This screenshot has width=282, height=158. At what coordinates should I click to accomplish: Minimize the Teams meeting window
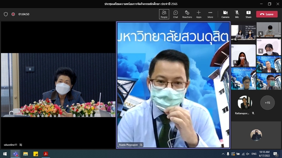[261, 4]
